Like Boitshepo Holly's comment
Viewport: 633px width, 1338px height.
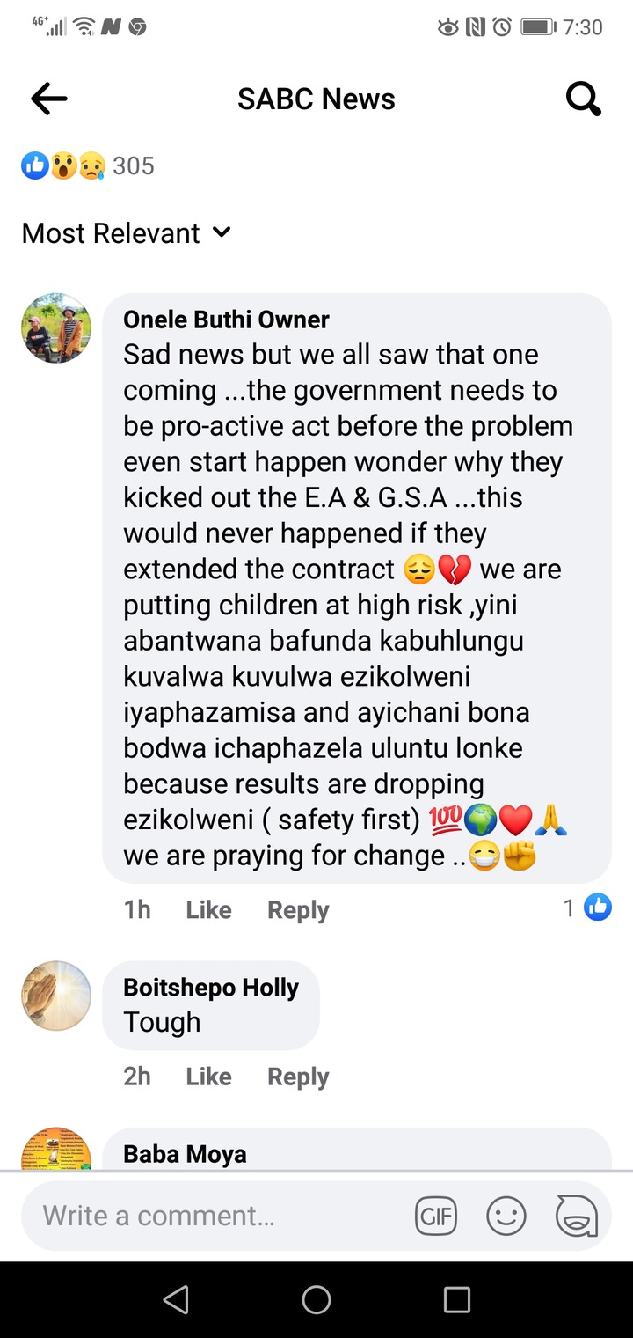pos(208,1076)
